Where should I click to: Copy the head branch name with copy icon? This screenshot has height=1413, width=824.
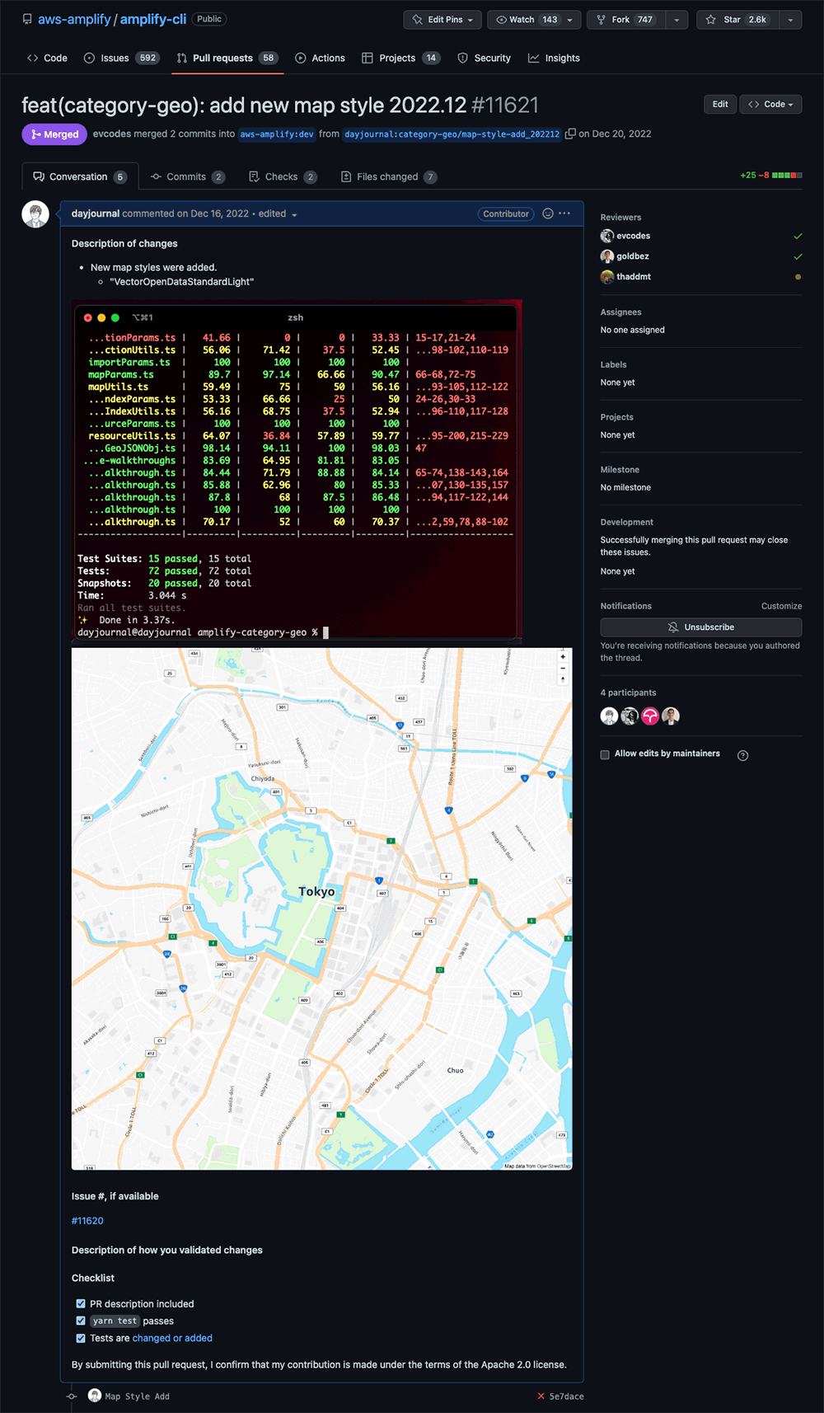(570, 134)
